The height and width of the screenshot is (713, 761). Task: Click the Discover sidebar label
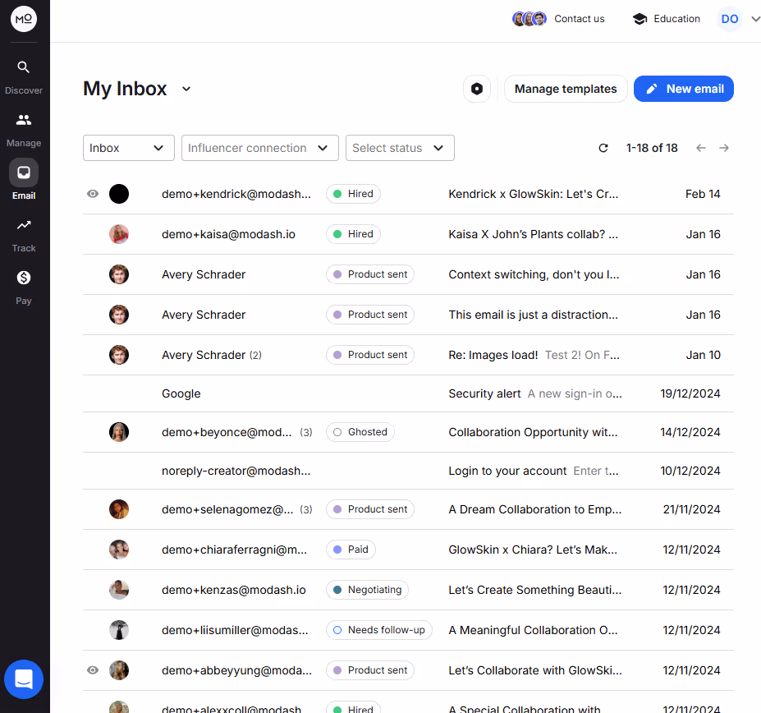click(x=24, y=90)
